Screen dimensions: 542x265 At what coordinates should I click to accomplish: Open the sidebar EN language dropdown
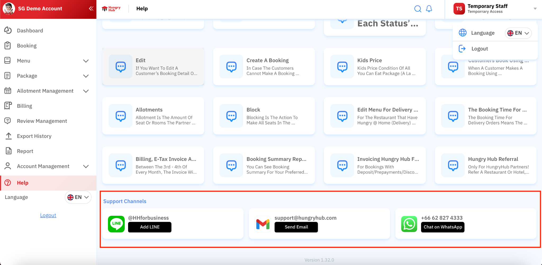78,197
